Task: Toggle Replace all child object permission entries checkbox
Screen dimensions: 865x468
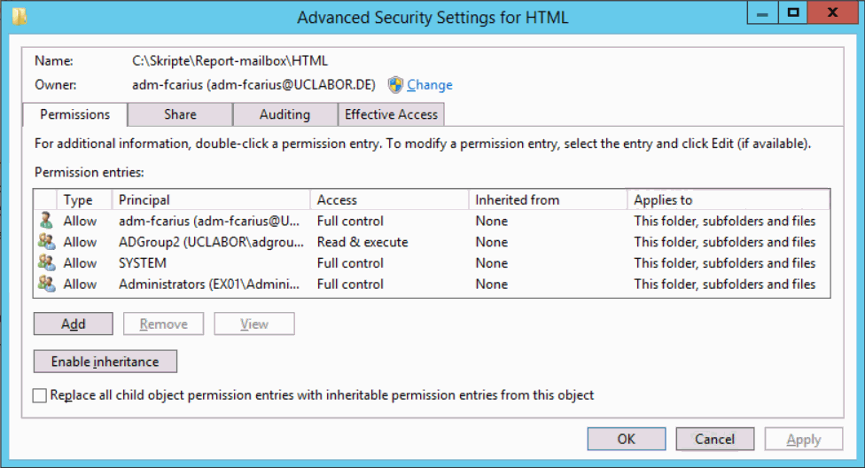Action: pyautogui.click(x=39, y=395)
